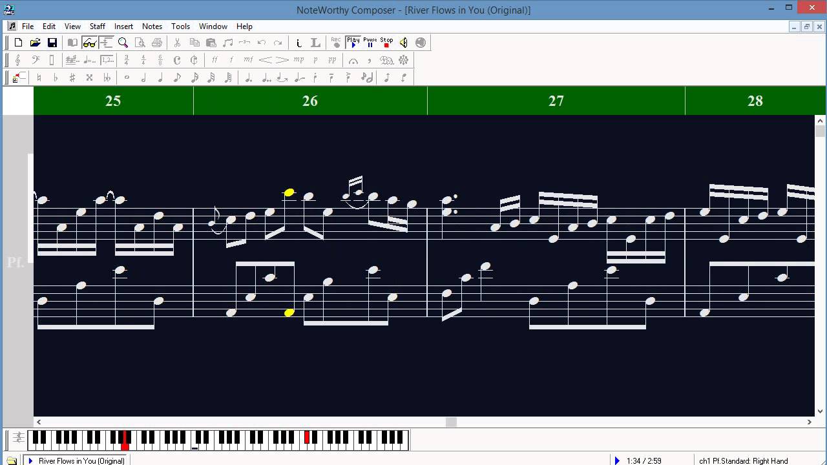Insert crescendo hairpin marking
Viewport: 827px width, 465px height.
pyautogui.click(x=265, y=60)
